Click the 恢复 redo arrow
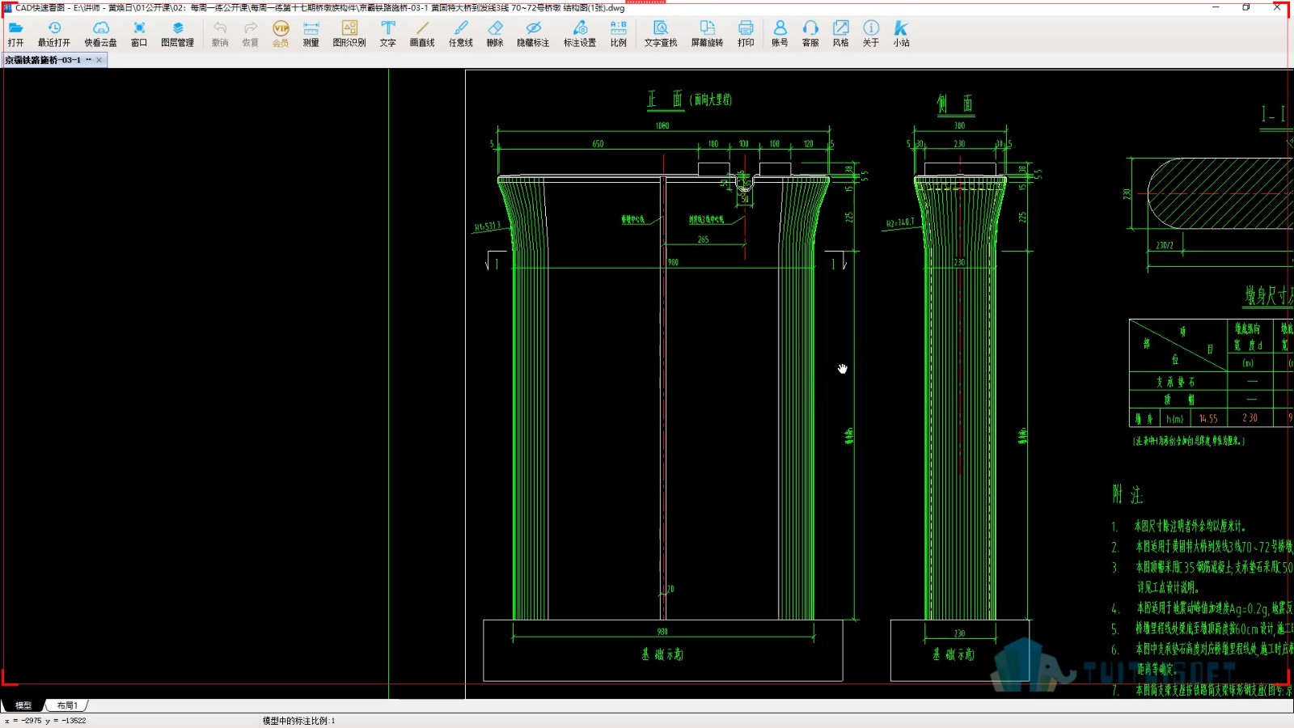The image size is (1294, 728). (x=251, y=33)
